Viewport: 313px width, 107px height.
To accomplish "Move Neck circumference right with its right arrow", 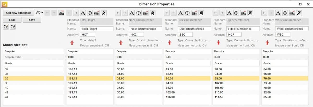I will click(x=125, y=13).
